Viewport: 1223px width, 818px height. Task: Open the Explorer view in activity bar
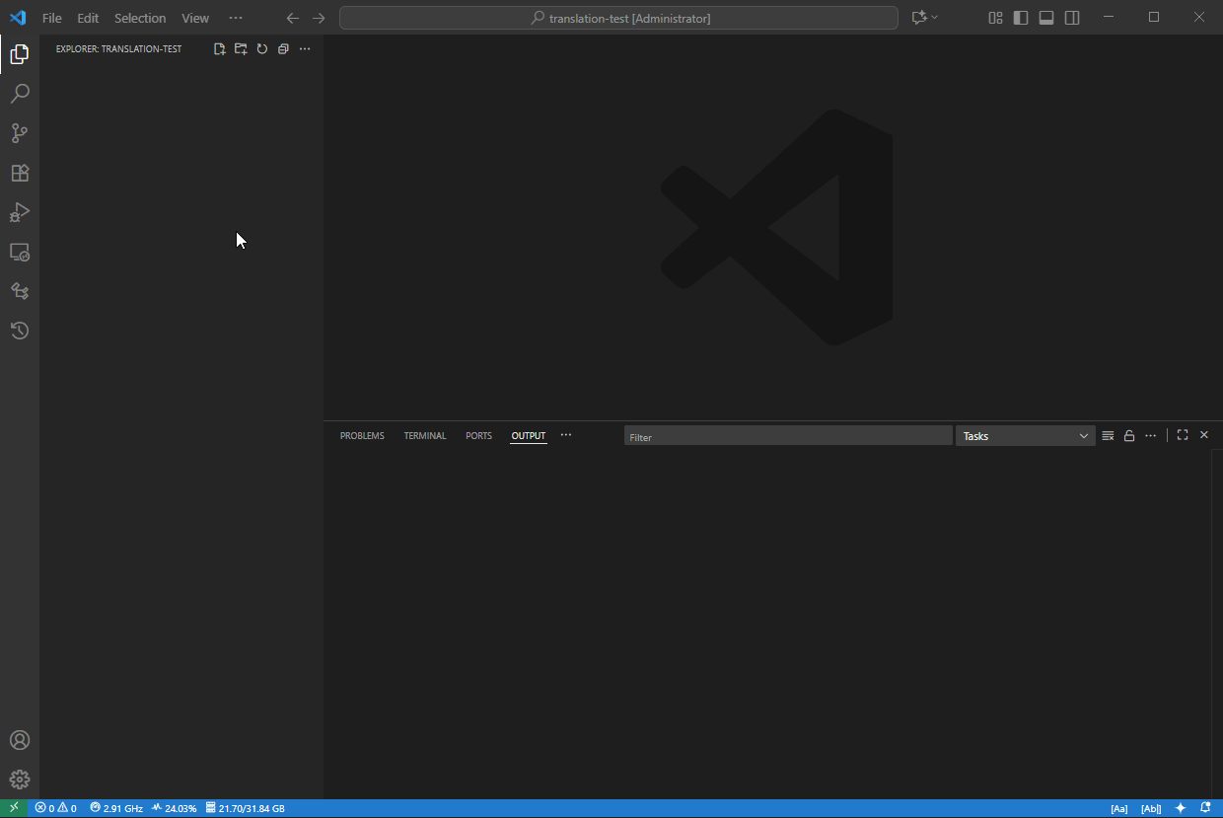[x=20, y=54]
